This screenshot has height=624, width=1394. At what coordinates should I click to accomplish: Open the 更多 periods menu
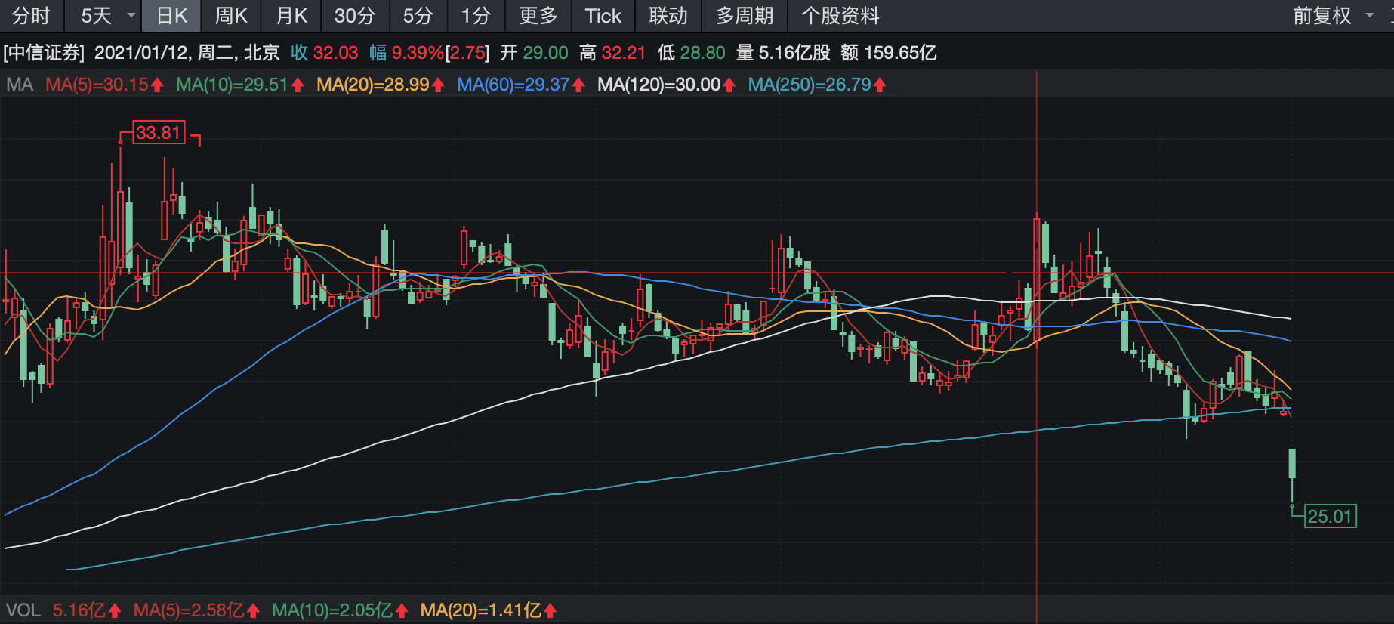[538, 16]
